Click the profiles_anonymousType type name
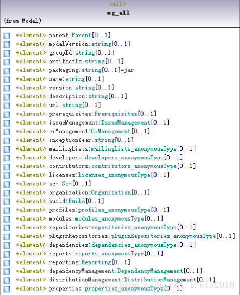Viewport: 240px width, 295px height. pos(114,210)
